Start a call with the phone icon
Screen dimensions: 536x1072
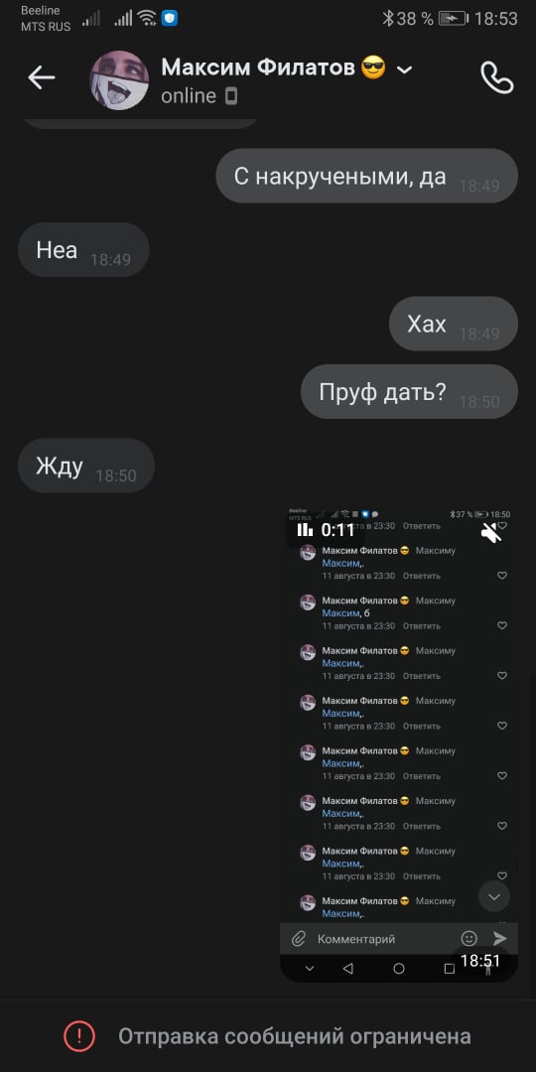(x=497, y=78)
